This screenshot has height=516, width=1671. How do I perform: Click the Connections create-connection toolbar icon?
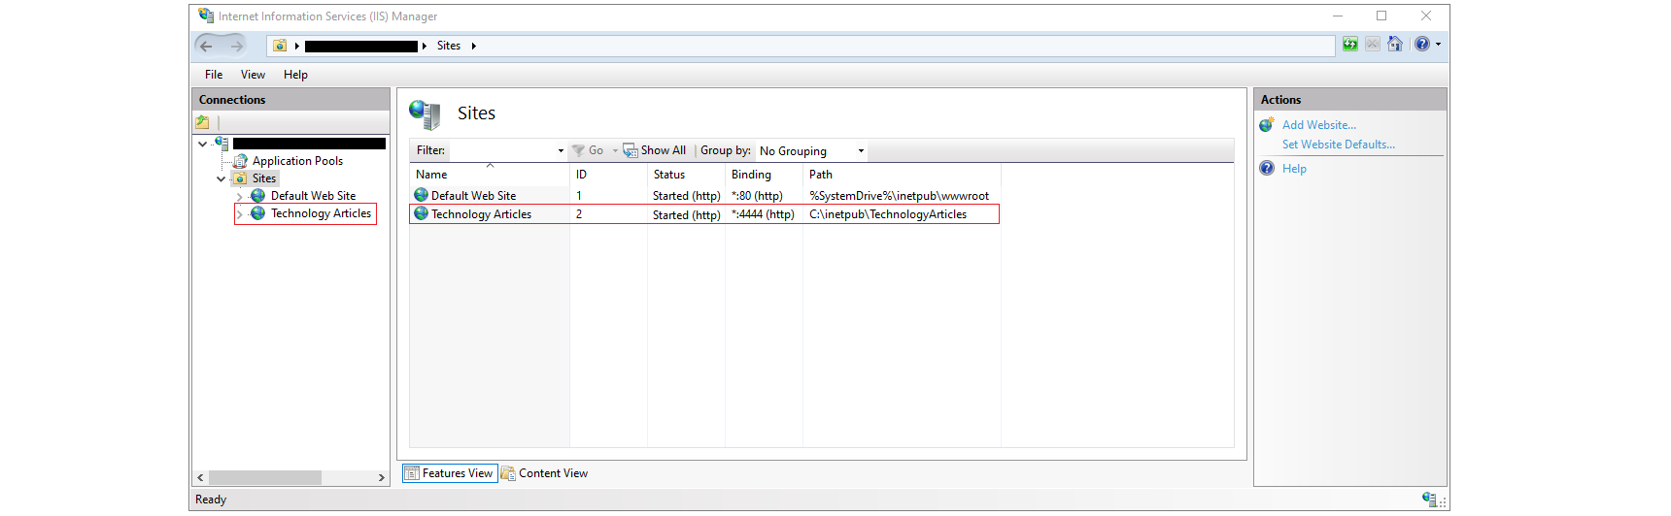(x=202, y=122)
